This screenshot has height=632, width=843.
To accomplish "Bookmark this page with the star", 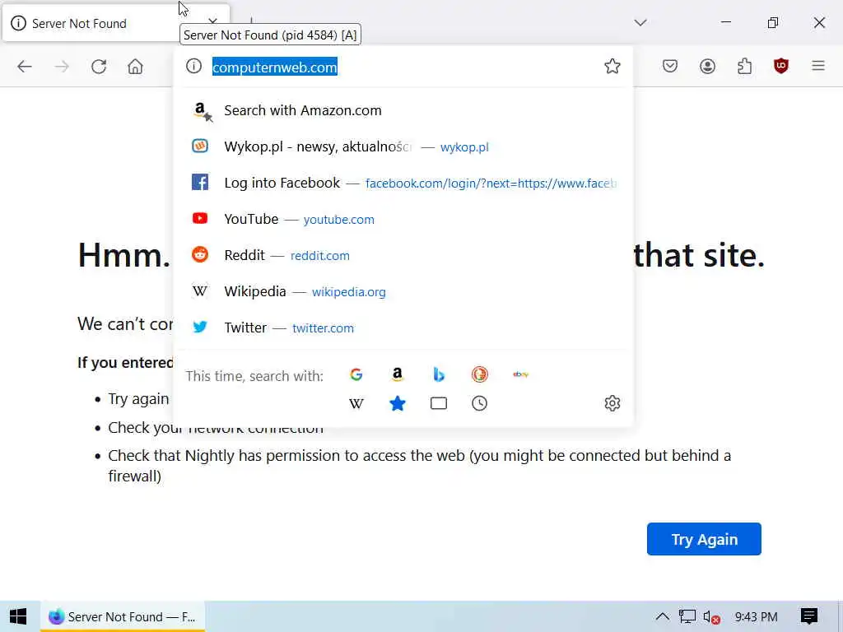I will click(612, 66).
